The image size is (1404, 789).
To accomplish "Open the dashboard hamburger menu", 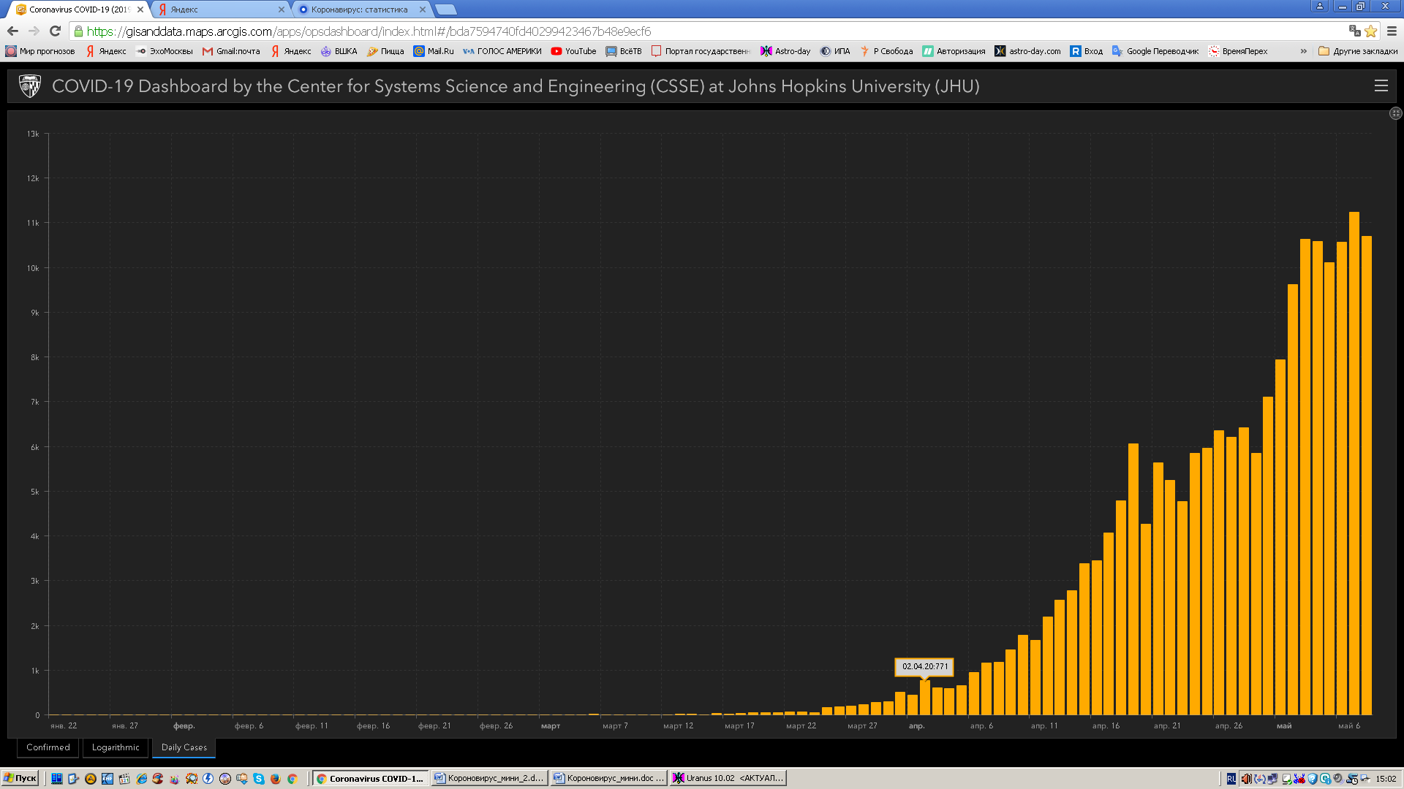I will point(1381,85).
